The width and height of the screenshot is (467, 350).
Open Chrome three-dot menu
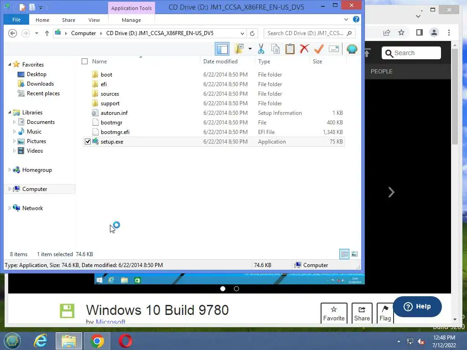(449, 32)
